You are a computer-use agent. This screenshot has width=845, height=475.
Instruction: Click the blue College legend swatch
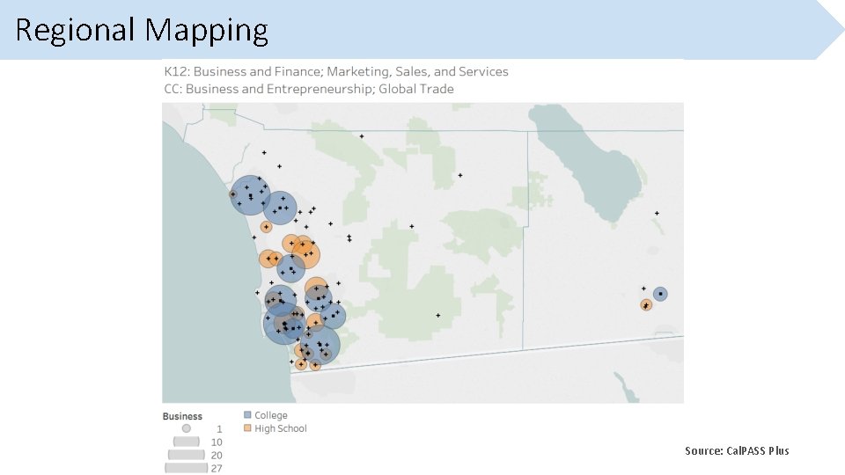tap(248, 415)
